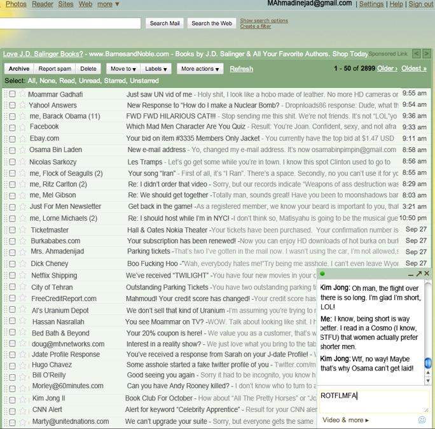Expand the Labels dropdown
Screen dimensions: 435x429
[156, 69]
